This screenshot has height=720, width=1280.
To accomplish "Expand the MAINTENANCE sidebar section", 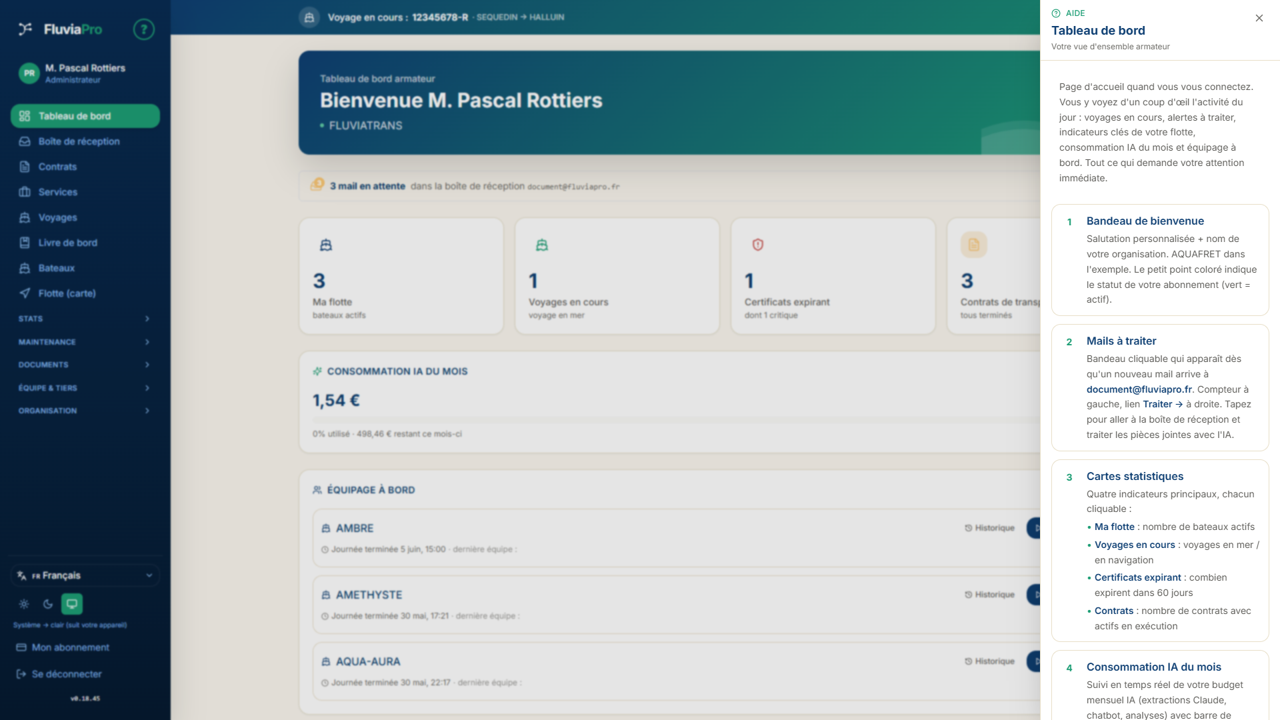I will (x=85, y=342).
